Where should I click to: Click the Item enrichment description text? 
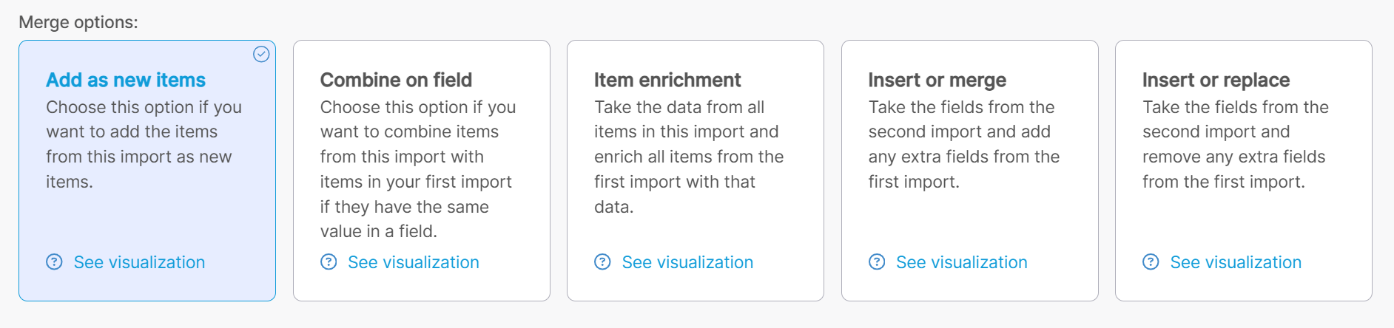click(x=688, y=157)
